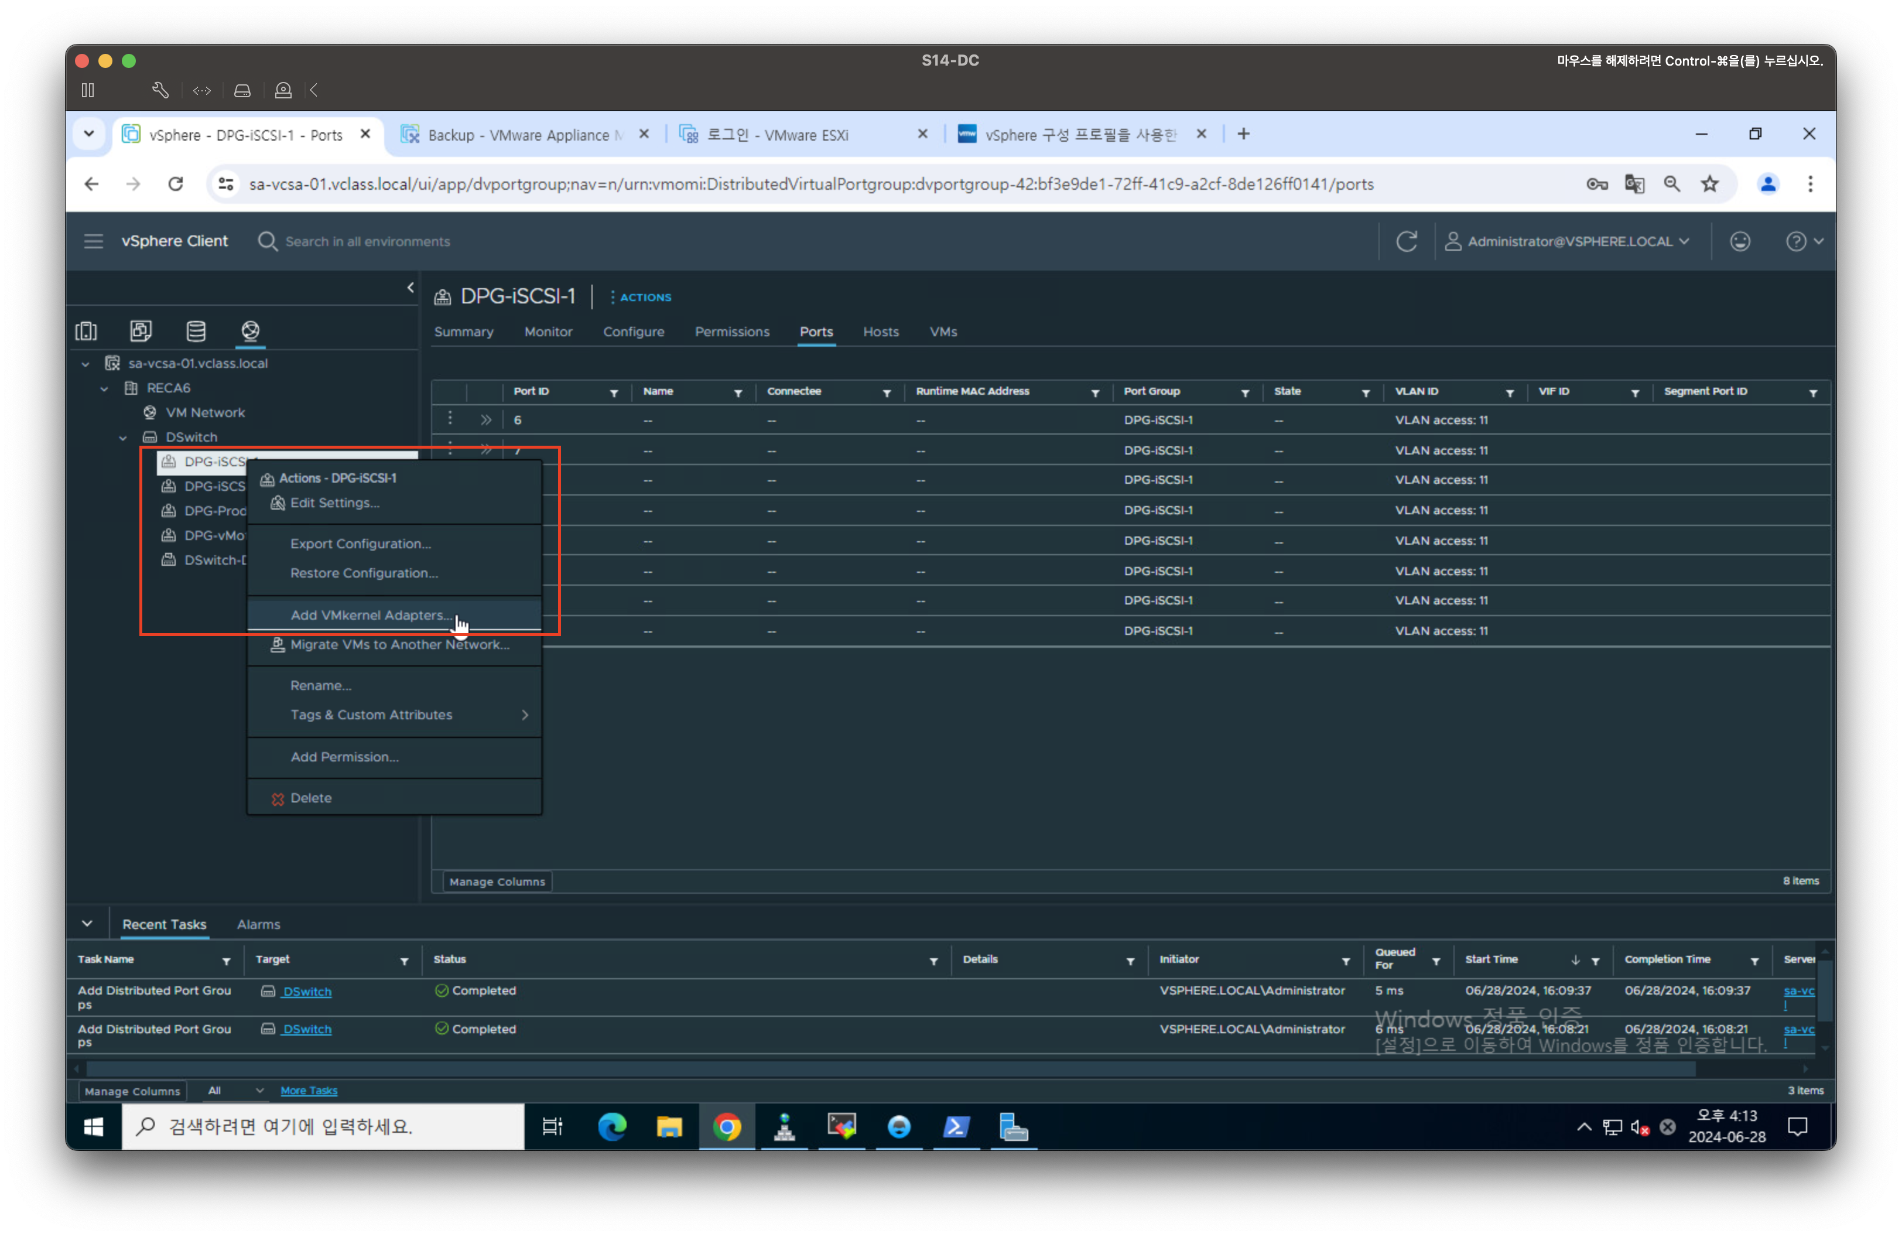Collapse the Recent Tasks panel
The image size is (1902, 1237).
tap(87, 924)
